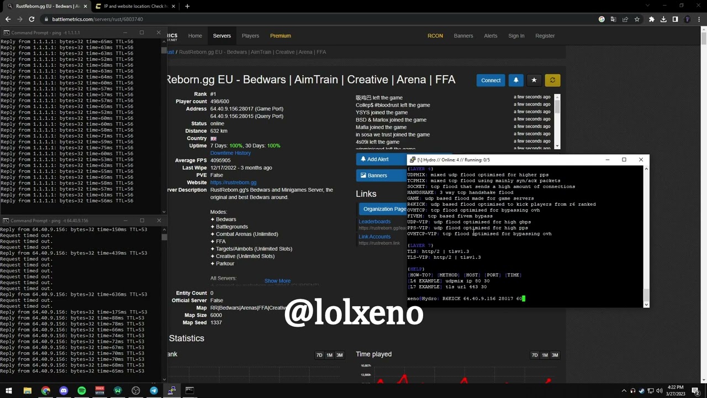Bookmark page with address bar star
The image size is (707, 398).
(637, 19)
